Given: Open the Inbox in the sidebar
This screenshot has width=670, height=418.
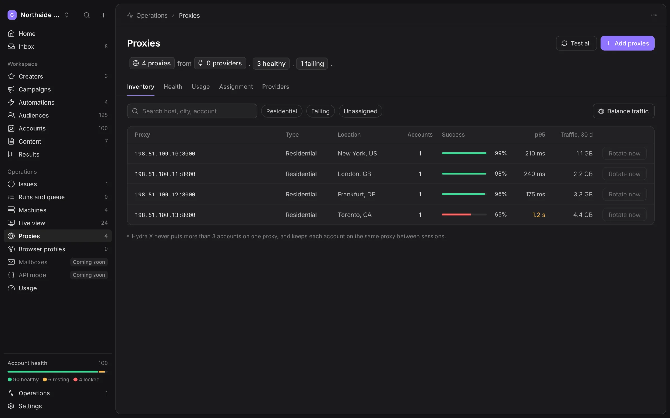Looking at the screenshot, I should pyautogui.click(x=58, y=47).
